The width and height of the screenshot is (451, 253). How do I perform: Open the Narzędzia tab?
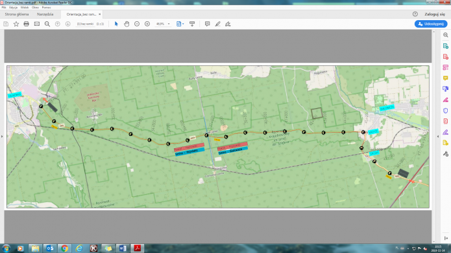[45, 14]
